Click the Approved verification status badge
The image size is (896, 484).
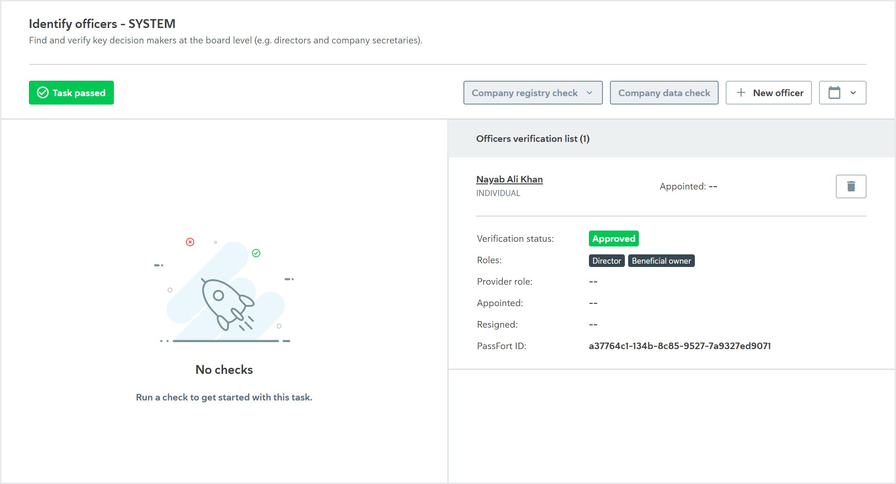point(613,238)
